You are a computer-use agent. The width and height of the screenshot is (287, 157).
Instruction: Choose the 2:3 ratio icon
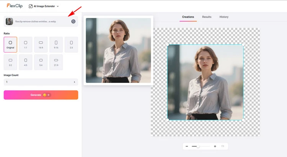(71, 44)
